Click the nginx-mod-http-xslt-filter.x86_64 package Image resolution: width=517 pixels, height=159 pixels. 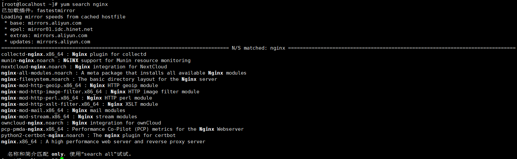point(50,104)
